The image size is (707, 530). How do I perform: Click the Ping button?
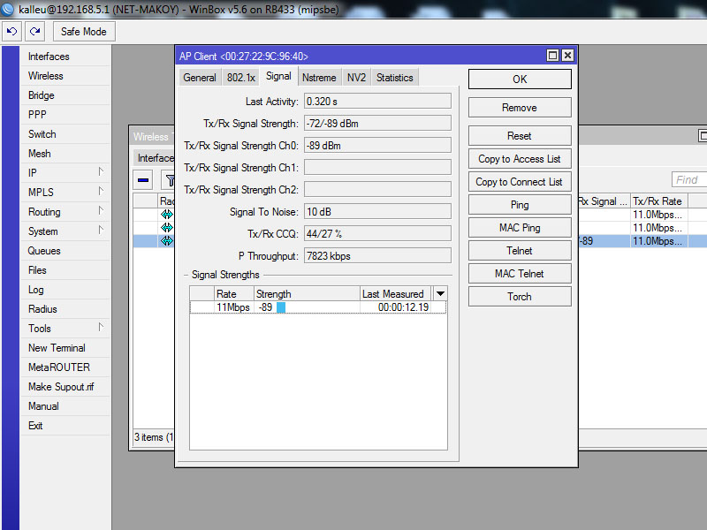(x=520, y=205)
